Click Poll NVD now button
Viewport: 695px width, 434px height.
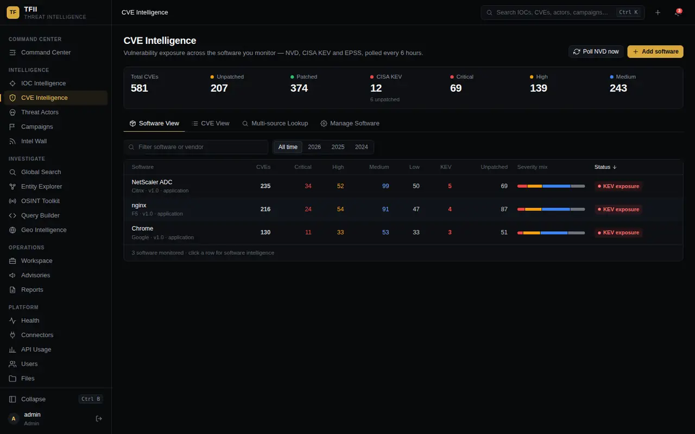596,52
